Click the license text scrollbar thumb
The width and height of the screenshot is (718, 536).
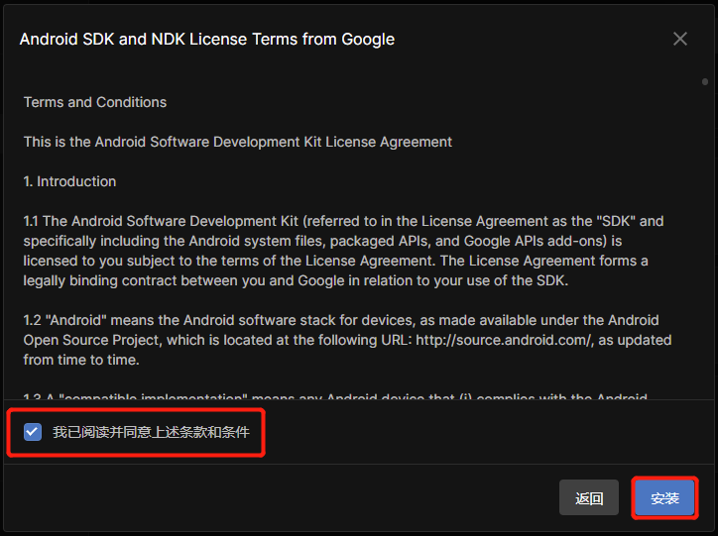pyautogui.click(x=703, y=82)
